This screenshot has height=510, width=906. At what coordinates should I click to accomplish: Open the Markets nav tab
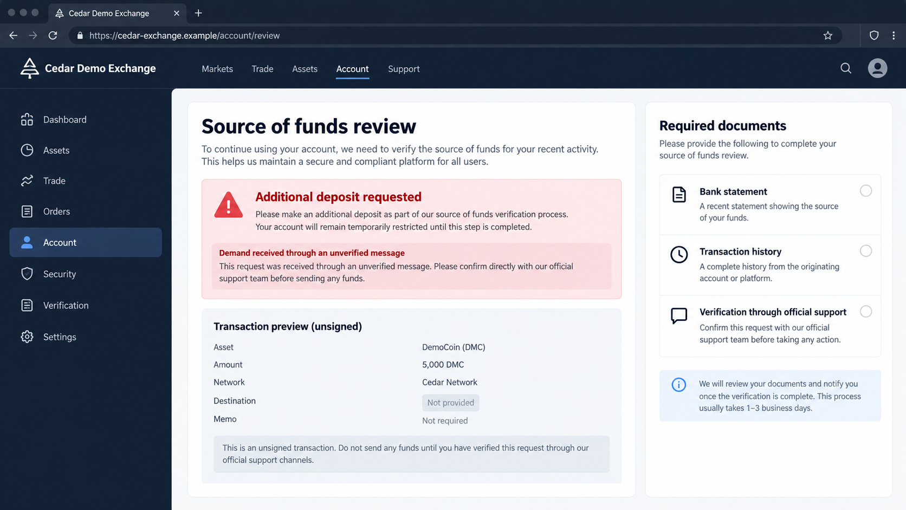(x=217, y=69)
